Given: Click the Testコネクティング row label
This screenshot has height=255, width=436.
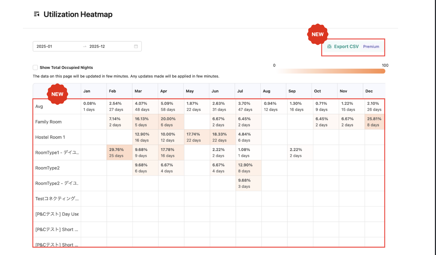Looking at the screenshot, I should click(57, 199).
